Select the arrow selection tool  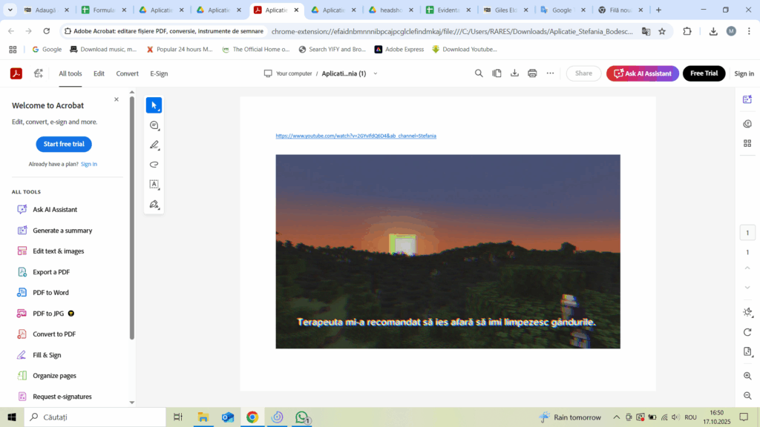pyautogui.click(x=154, y=105)
